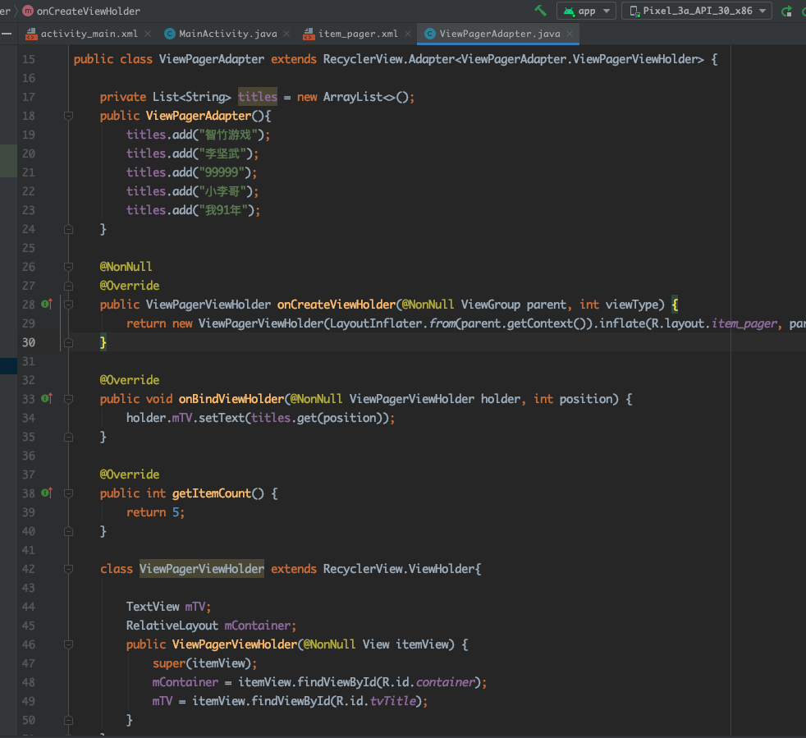Screen dimensions: 806x738
Task: Click the onCreateViewHolder breadcrumb
Action: click(88, 11)
